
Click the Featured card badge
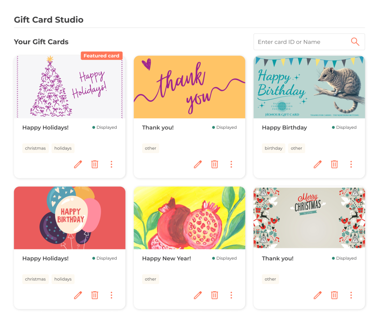(101, 55)
